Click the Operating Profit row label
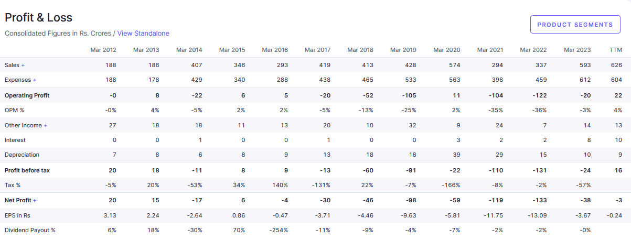 (x=27, y=95)
